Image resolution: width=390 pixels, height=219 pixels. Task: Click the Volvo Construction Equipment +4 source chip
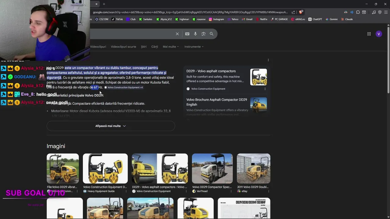click(x=123, y=88)
